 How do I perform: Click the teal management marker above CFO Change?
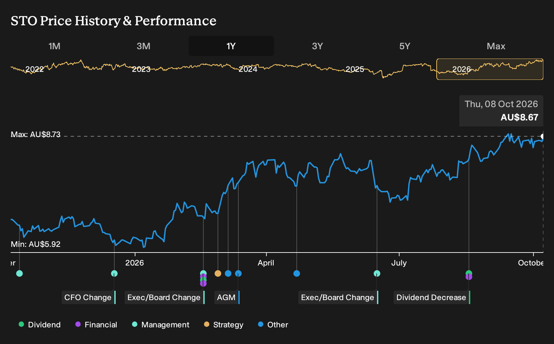coord(114,273)
